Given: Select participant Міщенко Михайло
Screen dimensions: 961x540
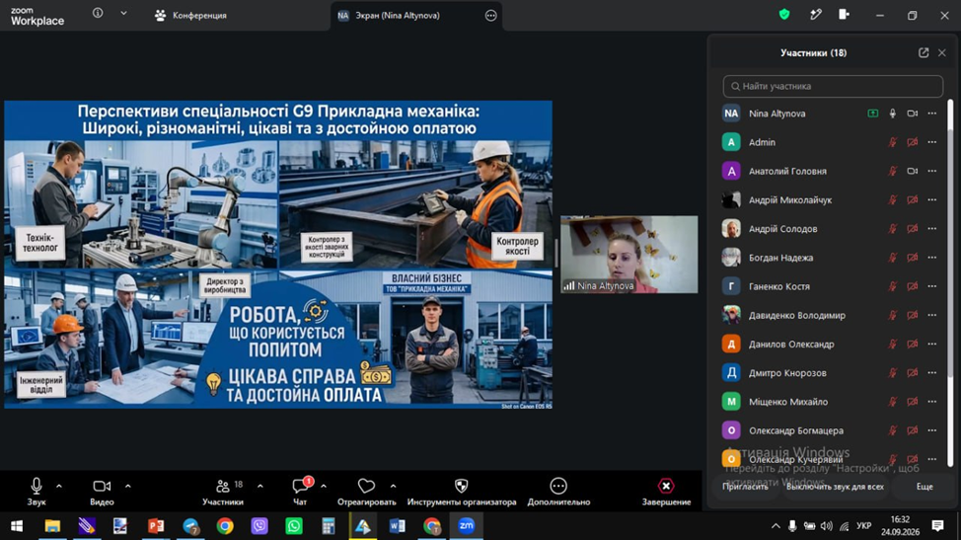Looking at the screenshot, I should click(831, 402).
